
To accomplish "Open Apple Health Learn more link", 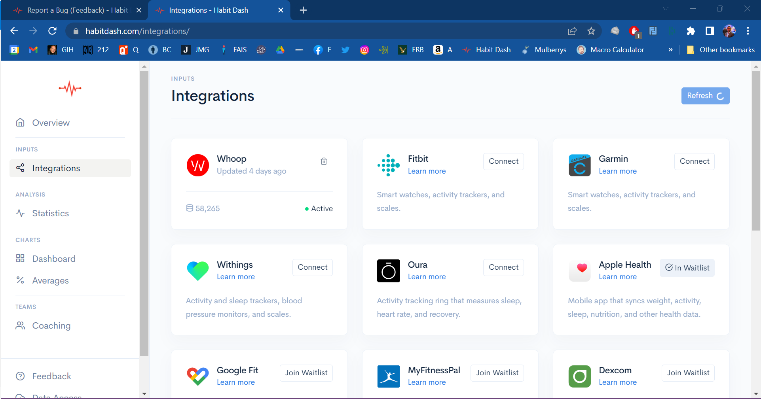I will click(618, 277).
